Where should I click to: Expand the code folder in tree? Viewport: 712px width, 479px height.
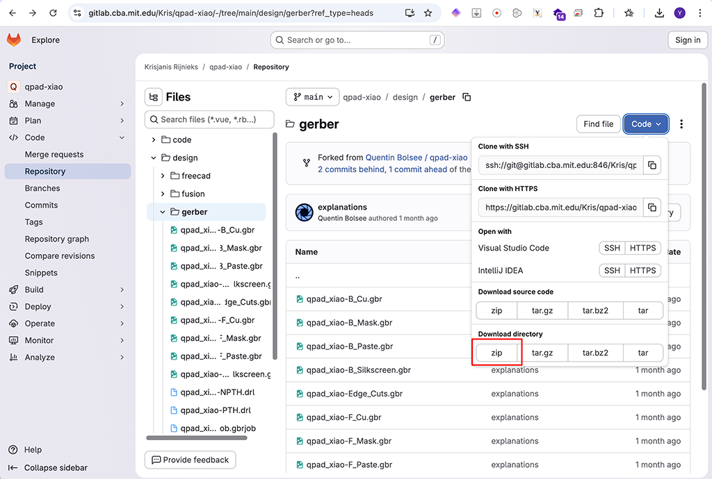[x=154, y=140]
